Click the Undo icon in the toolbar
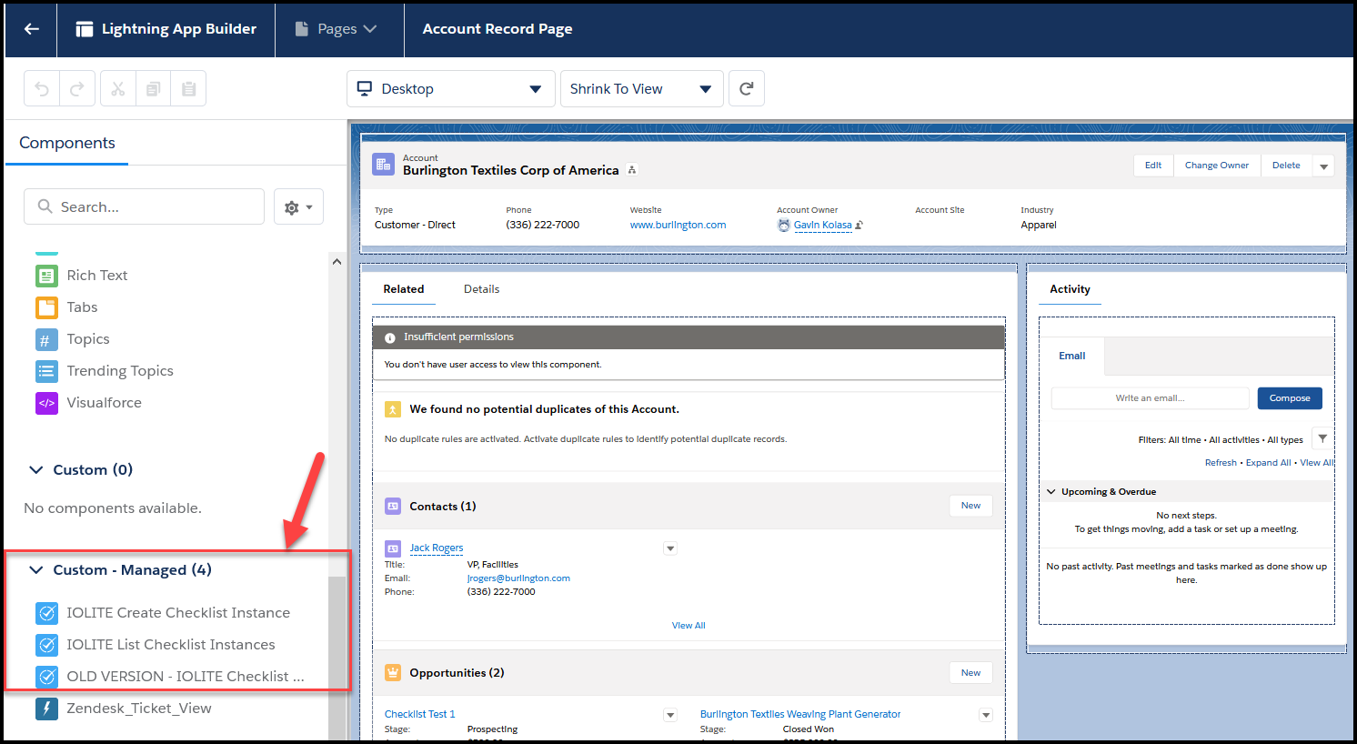Image resolution: width=1357 pixels, height=744 pixels. click(40, 87)
